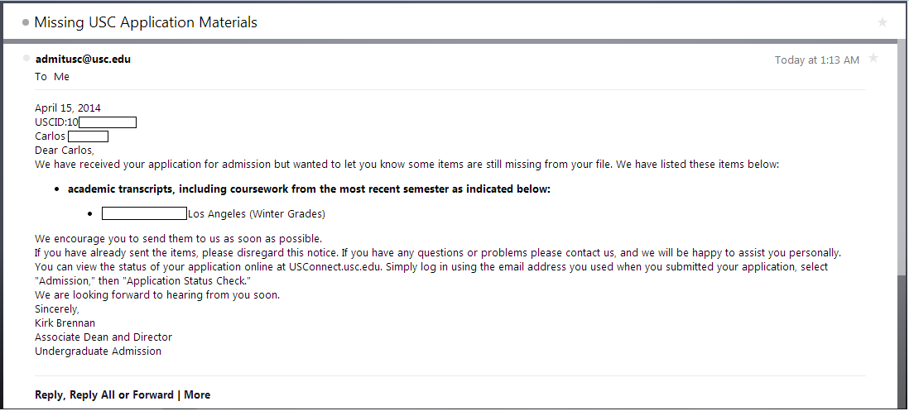
Task: Click the sender address admitusc@usc.edu
Action: click(83, 59)
